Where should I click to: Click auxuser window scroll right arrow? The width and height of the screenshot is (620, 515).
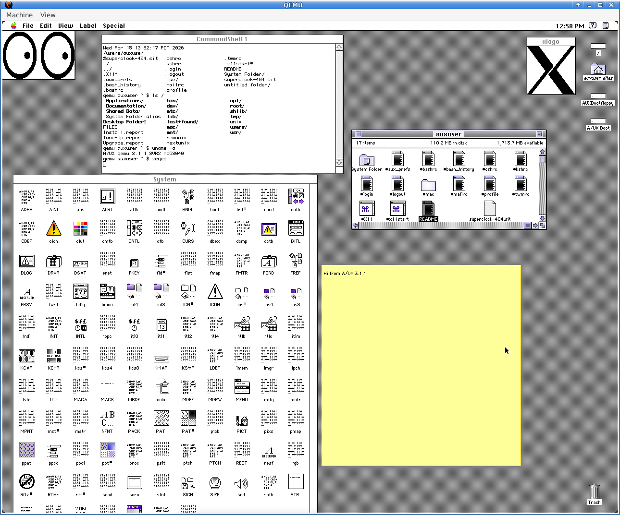click(535, 226)
